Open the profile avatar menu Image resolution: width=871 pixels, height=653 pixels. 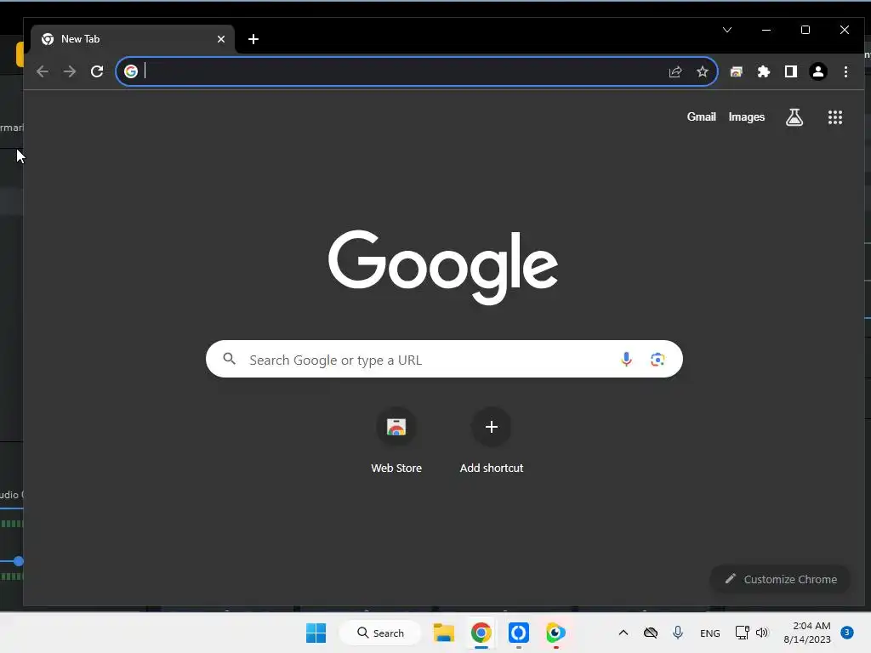pyautogui.click(x=817, y=71)
